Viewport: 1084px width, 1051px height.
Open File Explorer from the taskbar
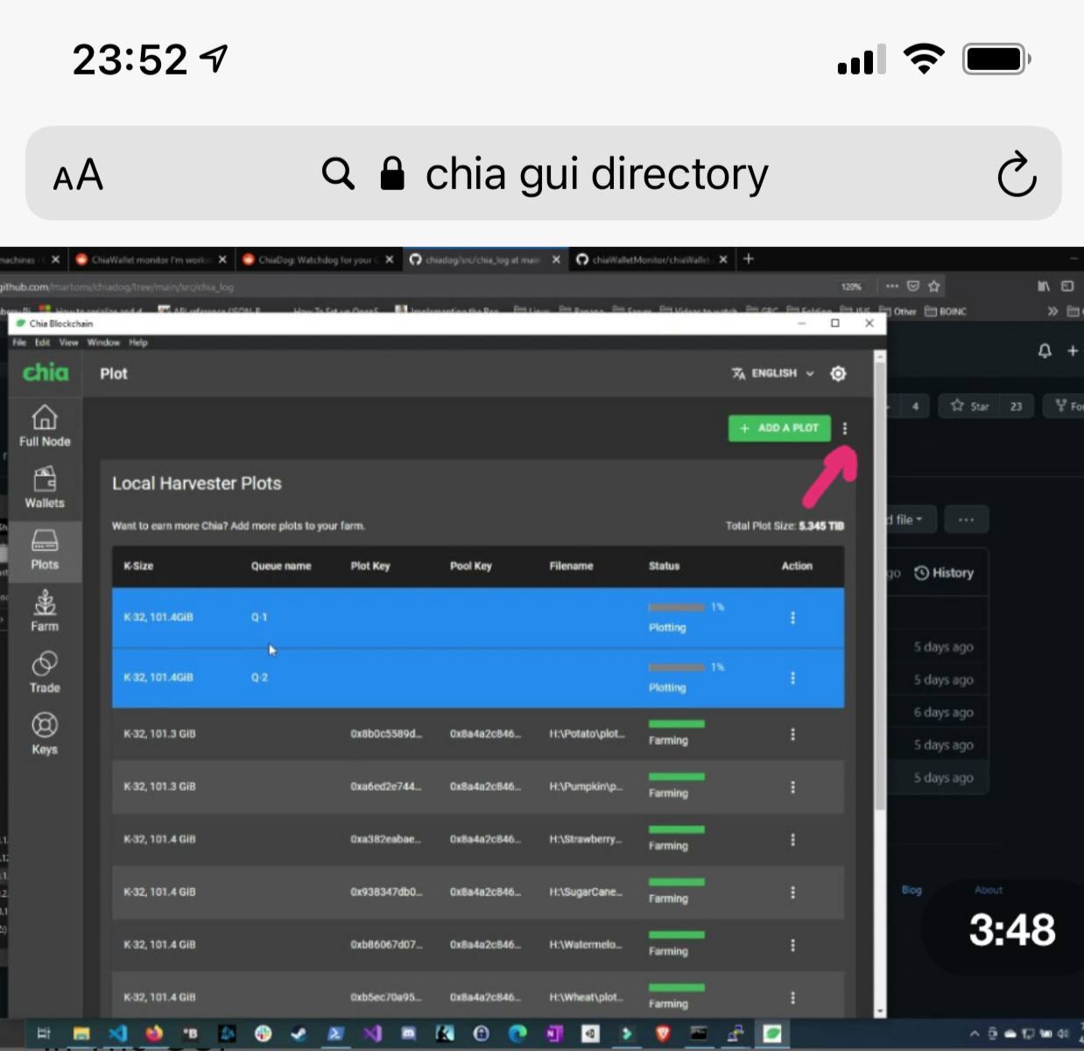pos(81,1033)
